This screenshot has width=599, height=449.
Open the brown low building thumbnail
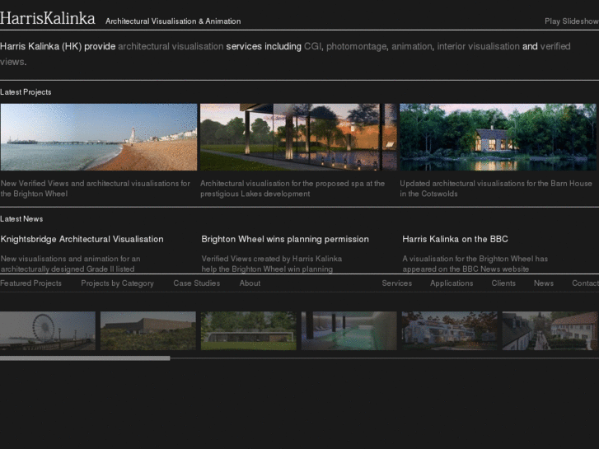(148, 330)
